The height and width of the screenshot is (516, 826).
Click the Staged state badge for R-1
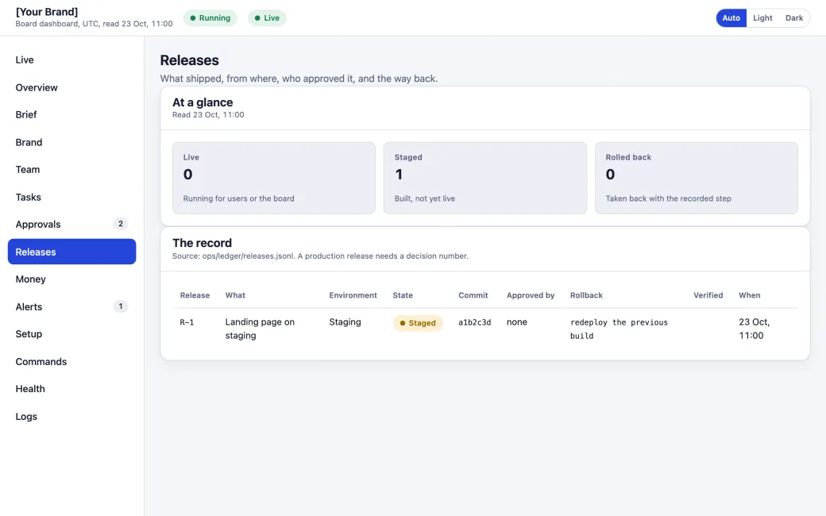coord(418,323)
